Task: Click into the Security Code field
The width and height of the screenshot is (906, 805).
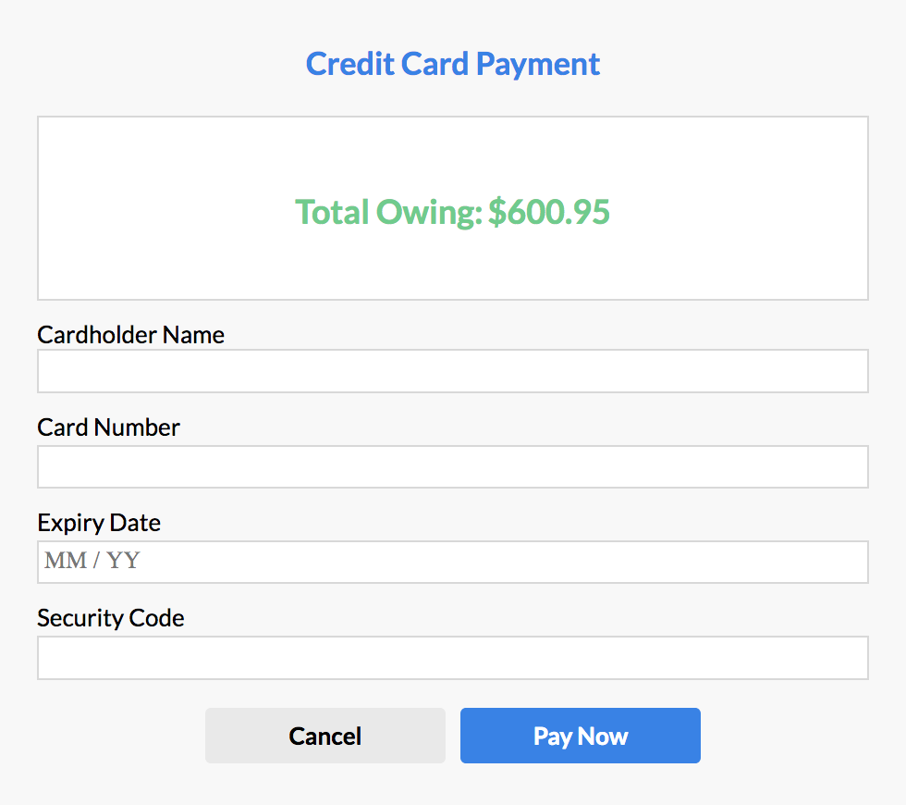Action: 453,658
